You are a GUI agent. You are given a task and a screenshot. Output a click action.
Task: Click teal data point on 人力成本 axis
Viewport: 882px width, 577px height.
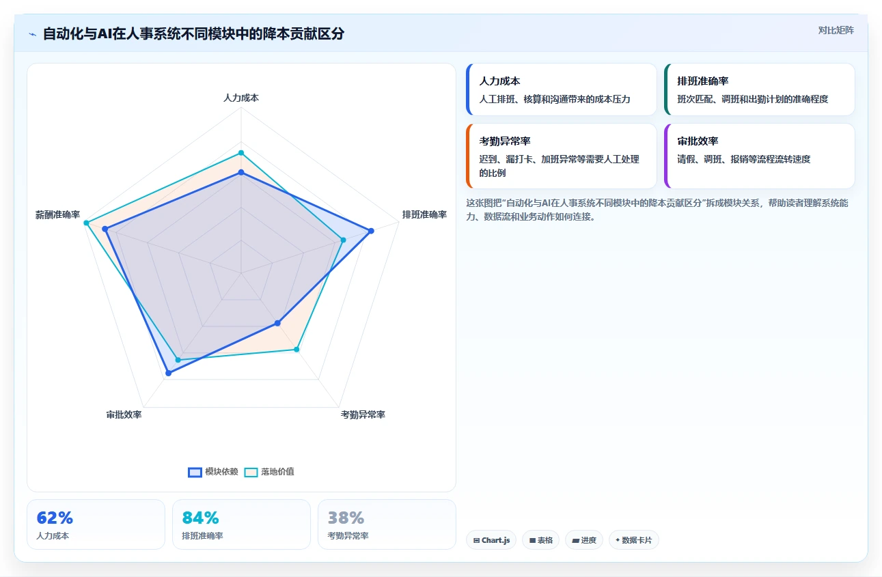coord(241,152)
